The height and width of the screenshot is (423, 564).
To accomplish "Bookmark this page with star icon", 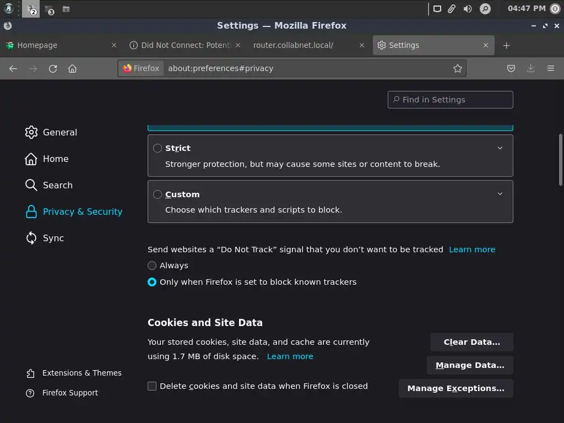I will pyautogui.click(x=457, y=68).
